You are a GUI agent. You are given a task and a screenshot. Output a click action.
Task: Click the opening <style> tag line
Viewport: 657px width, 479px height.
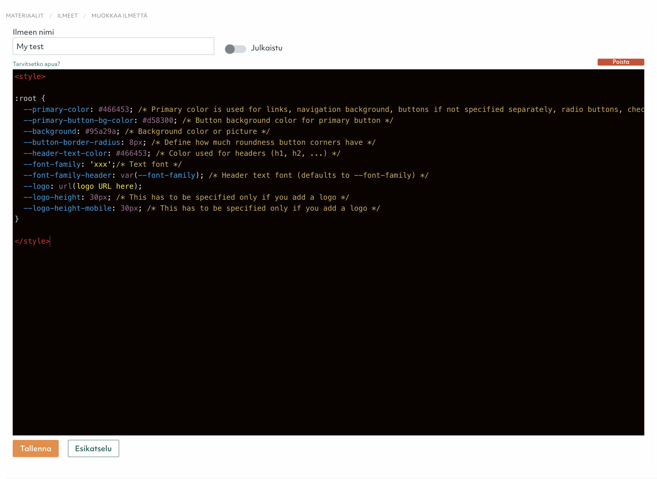tap(30, 77)
